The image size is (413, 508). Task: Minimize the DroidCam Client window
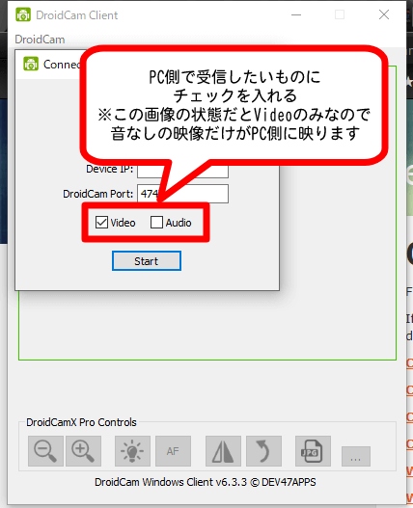296,14
